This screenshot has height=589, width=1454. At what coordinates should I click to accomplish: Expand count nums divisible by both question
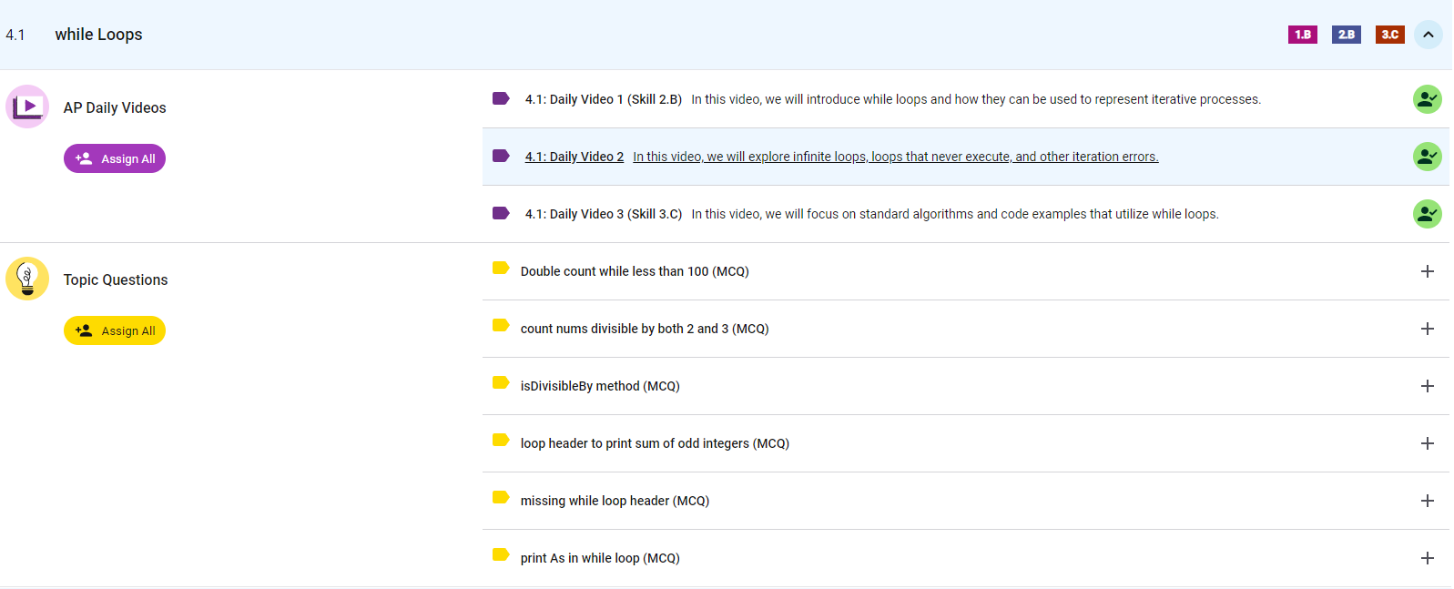[1427, 329]
